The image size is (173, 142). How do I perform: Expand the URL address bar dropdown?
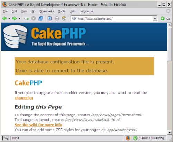tap(155, 18)
